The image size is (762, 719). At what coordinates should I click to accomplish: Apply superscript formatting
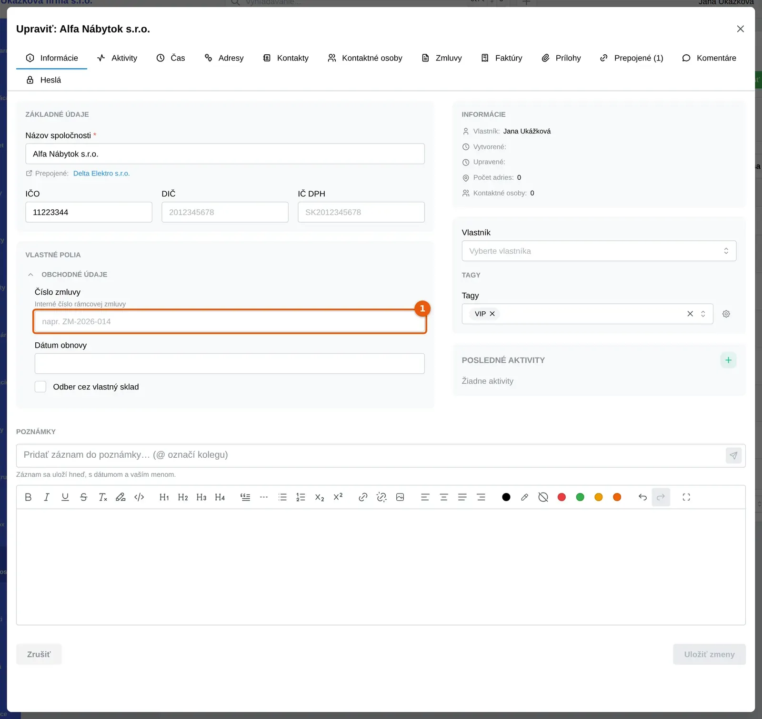tap(338, 497)
